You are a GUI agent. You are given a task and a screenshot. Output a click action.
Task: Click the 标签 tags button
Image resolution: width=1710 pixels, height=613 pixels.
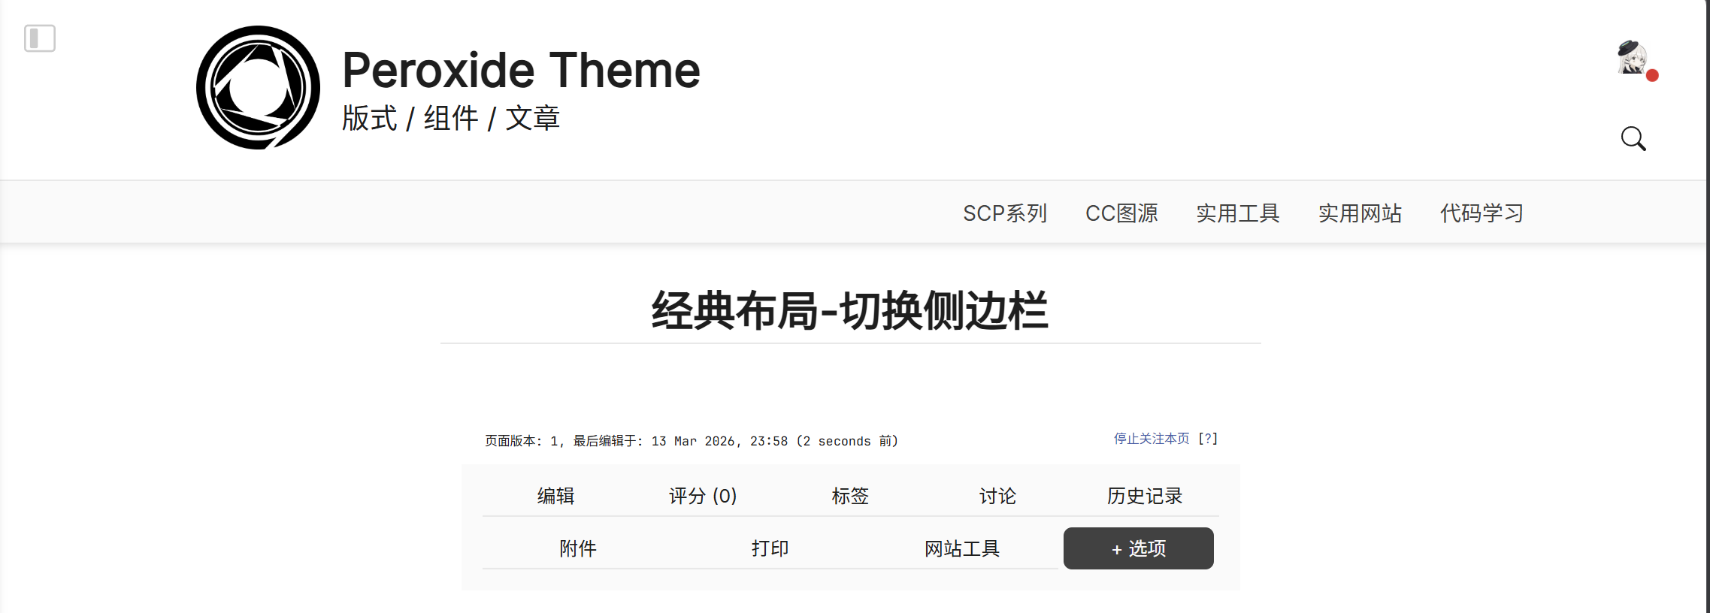850,496
